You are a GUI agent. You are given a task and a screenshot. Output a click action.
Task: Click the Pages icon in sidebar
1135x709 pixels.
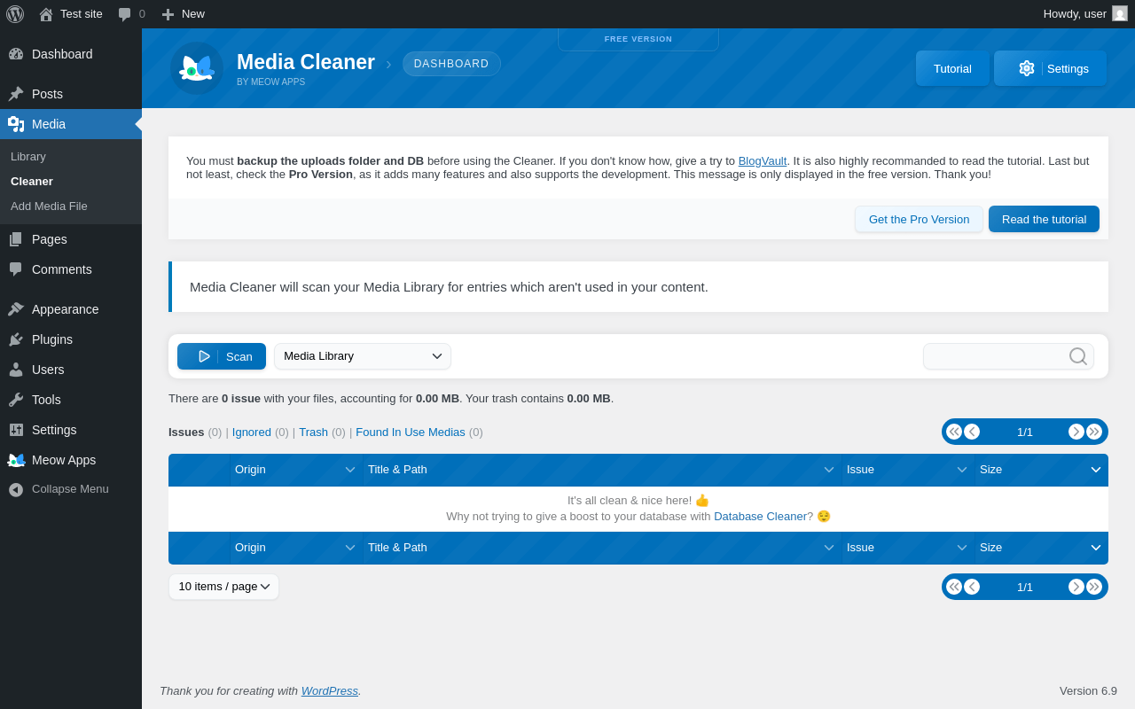pyautogui.click(x=16, y=239)
